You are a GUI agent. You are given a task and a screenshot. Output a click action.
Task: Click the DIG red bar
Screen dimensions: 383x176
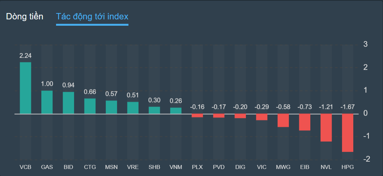coord(240,116)
